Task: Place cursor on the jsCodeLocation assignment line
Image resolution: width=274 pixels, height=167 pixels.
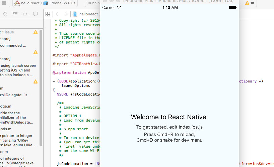Action: point(77,164)
